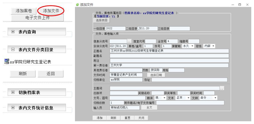
Task: Open the 载体 dropdown showing 纸
Action: pos(160,98)
